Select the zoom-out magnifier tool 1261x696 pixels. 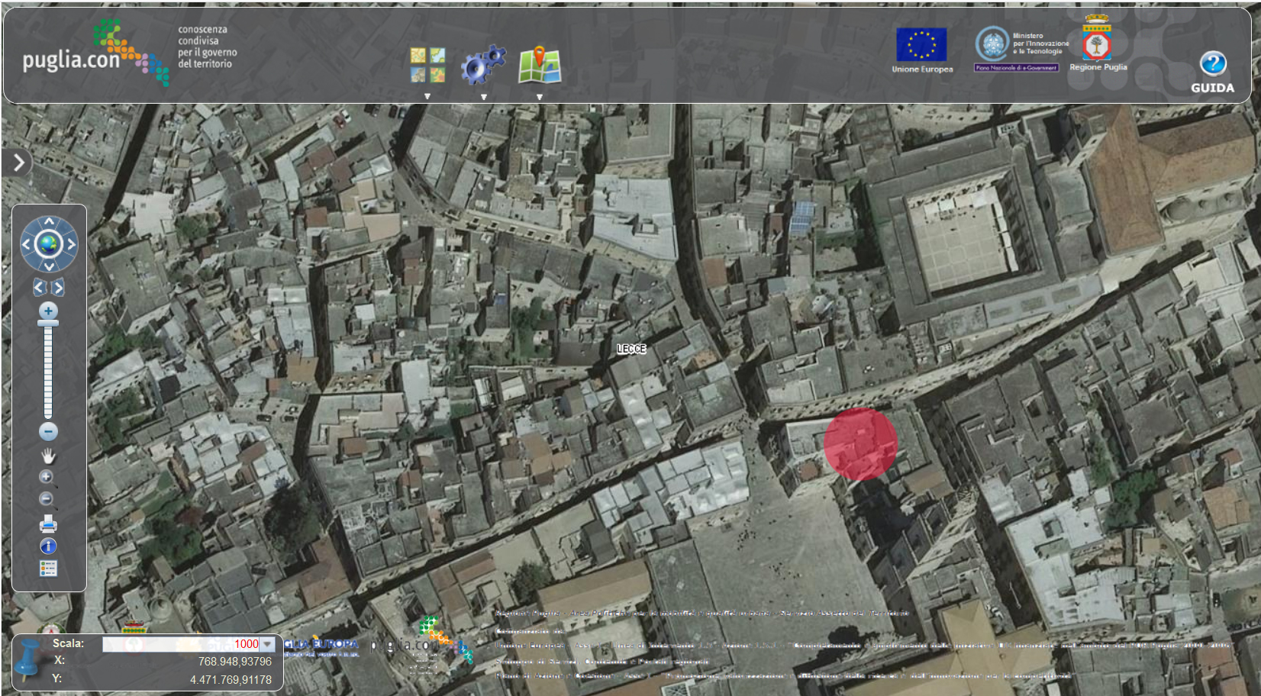pos(47,500)
